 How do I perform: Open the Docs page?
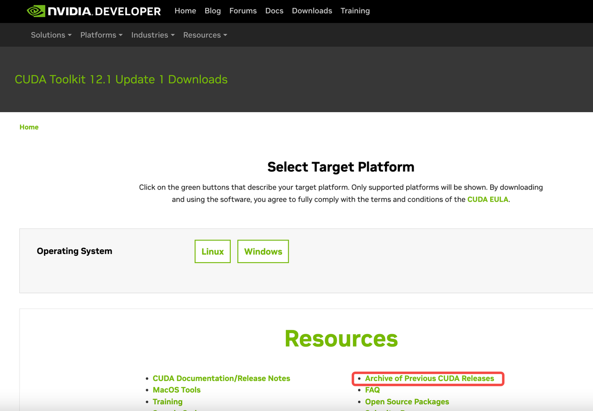click(x=274, y=11)
